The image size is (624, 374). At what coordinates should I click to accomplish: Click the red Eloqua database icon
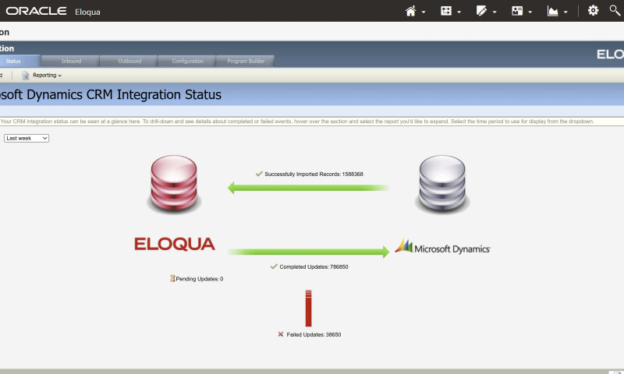174,185
